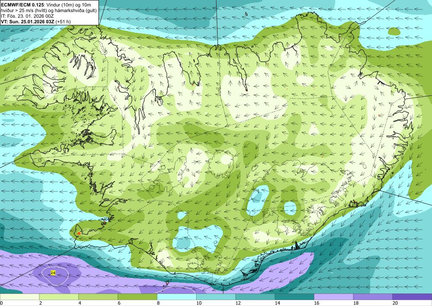Click the '12' label on the color scale
The image size is (432, 306).
tap(238, 303)
